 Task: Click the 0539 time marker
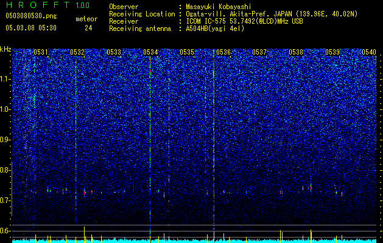point(332,52)
